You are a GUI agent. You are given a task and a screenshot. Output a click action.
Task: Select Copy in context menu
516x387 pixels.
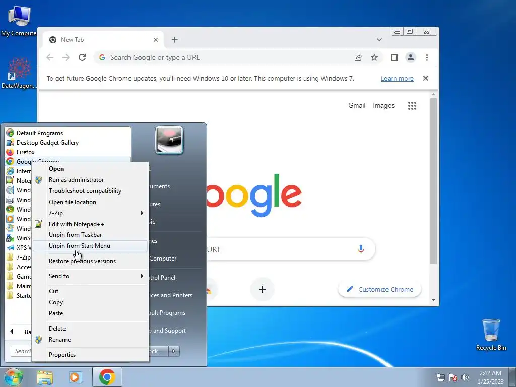point(91,302)
